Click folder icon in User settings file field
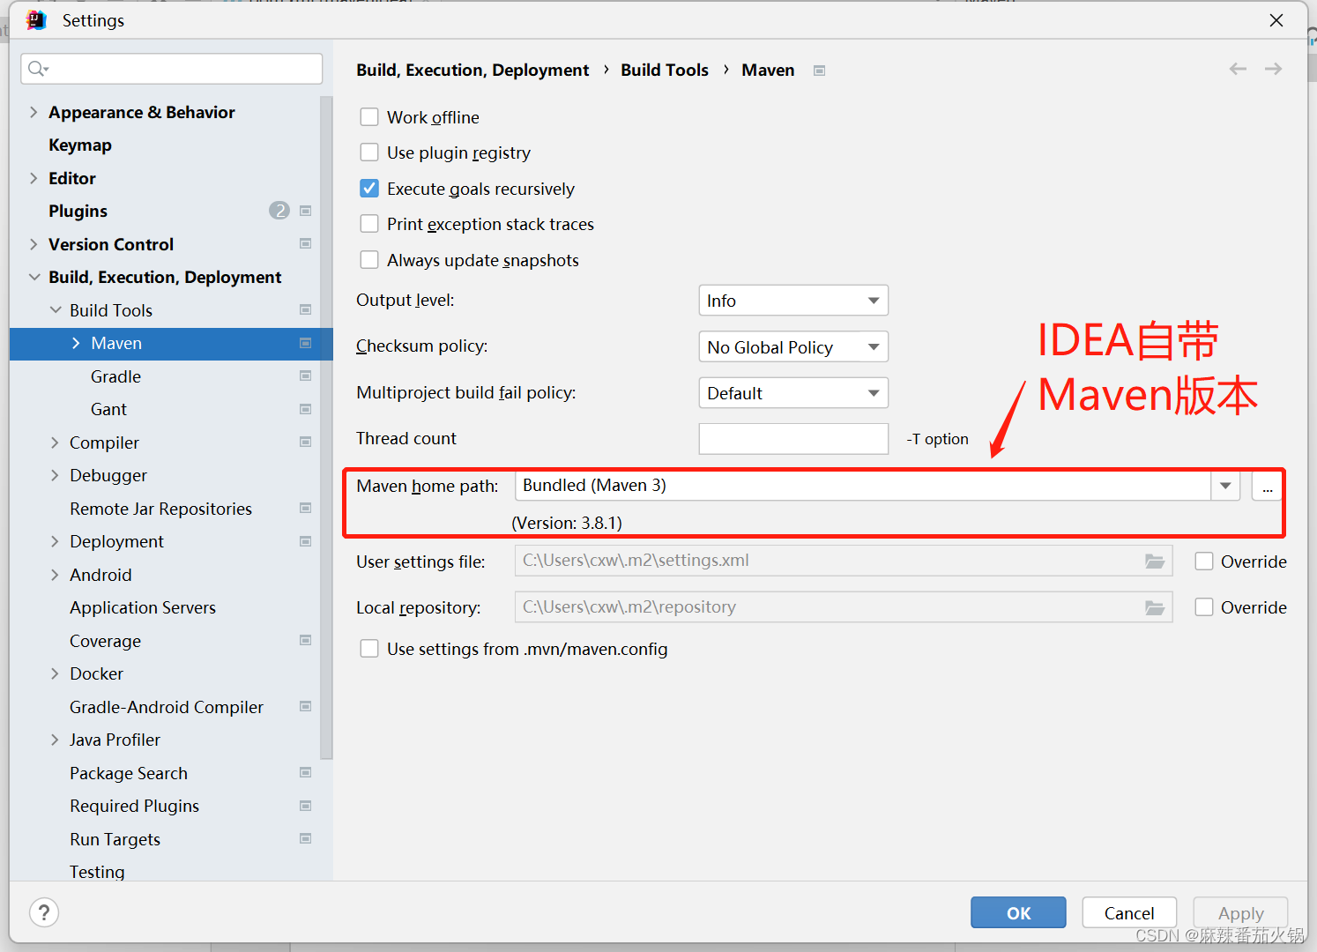Image resolution: width=1317 pixels, height=952 pixels. click(x=1155, y=561)
